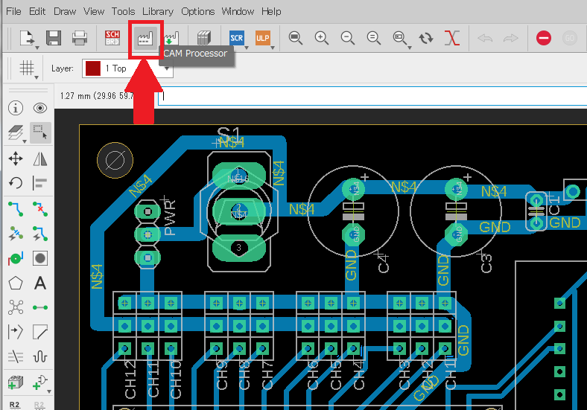Select the Mirror tool

coord(40,158)
